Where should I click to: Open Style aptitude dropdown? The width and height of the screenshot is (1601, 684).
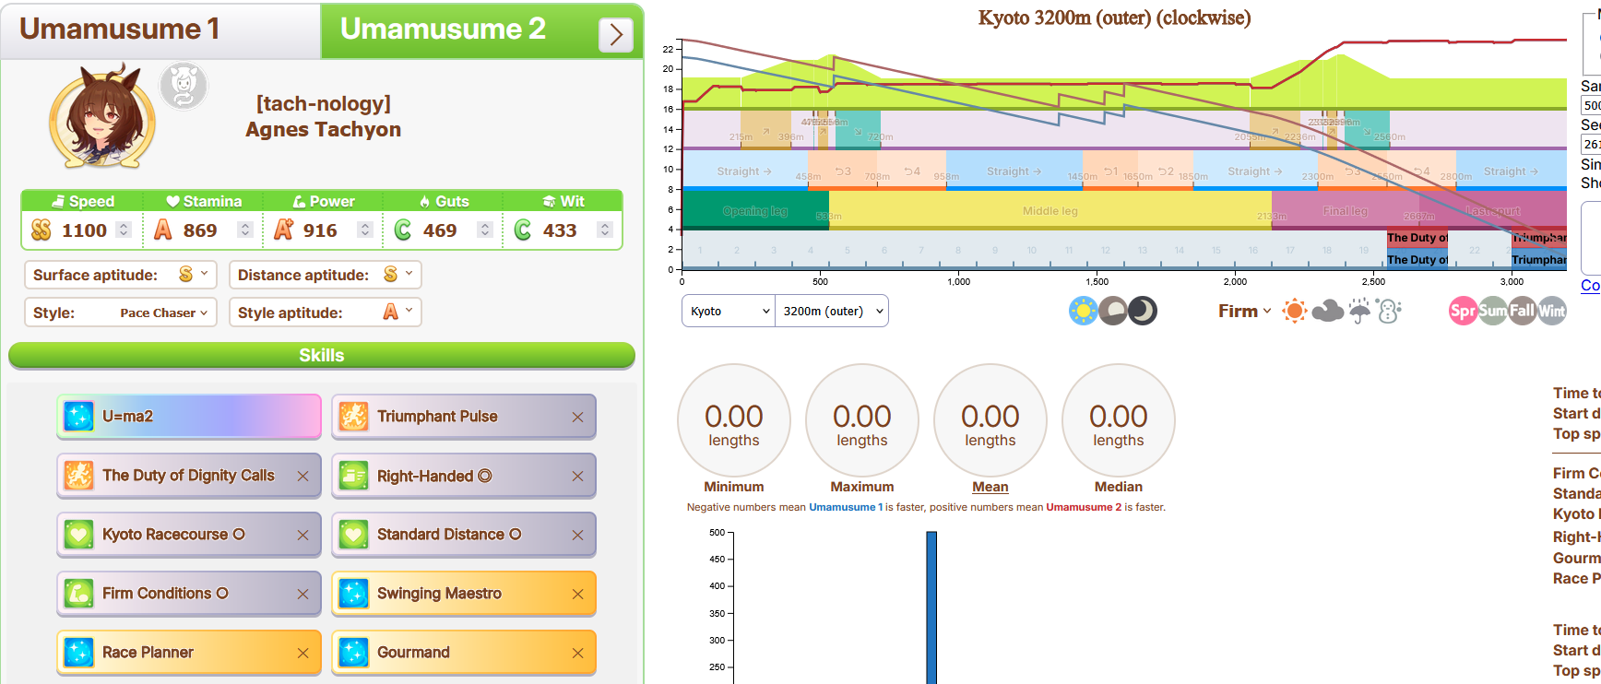pyautogui.click(x=326, y=313)
